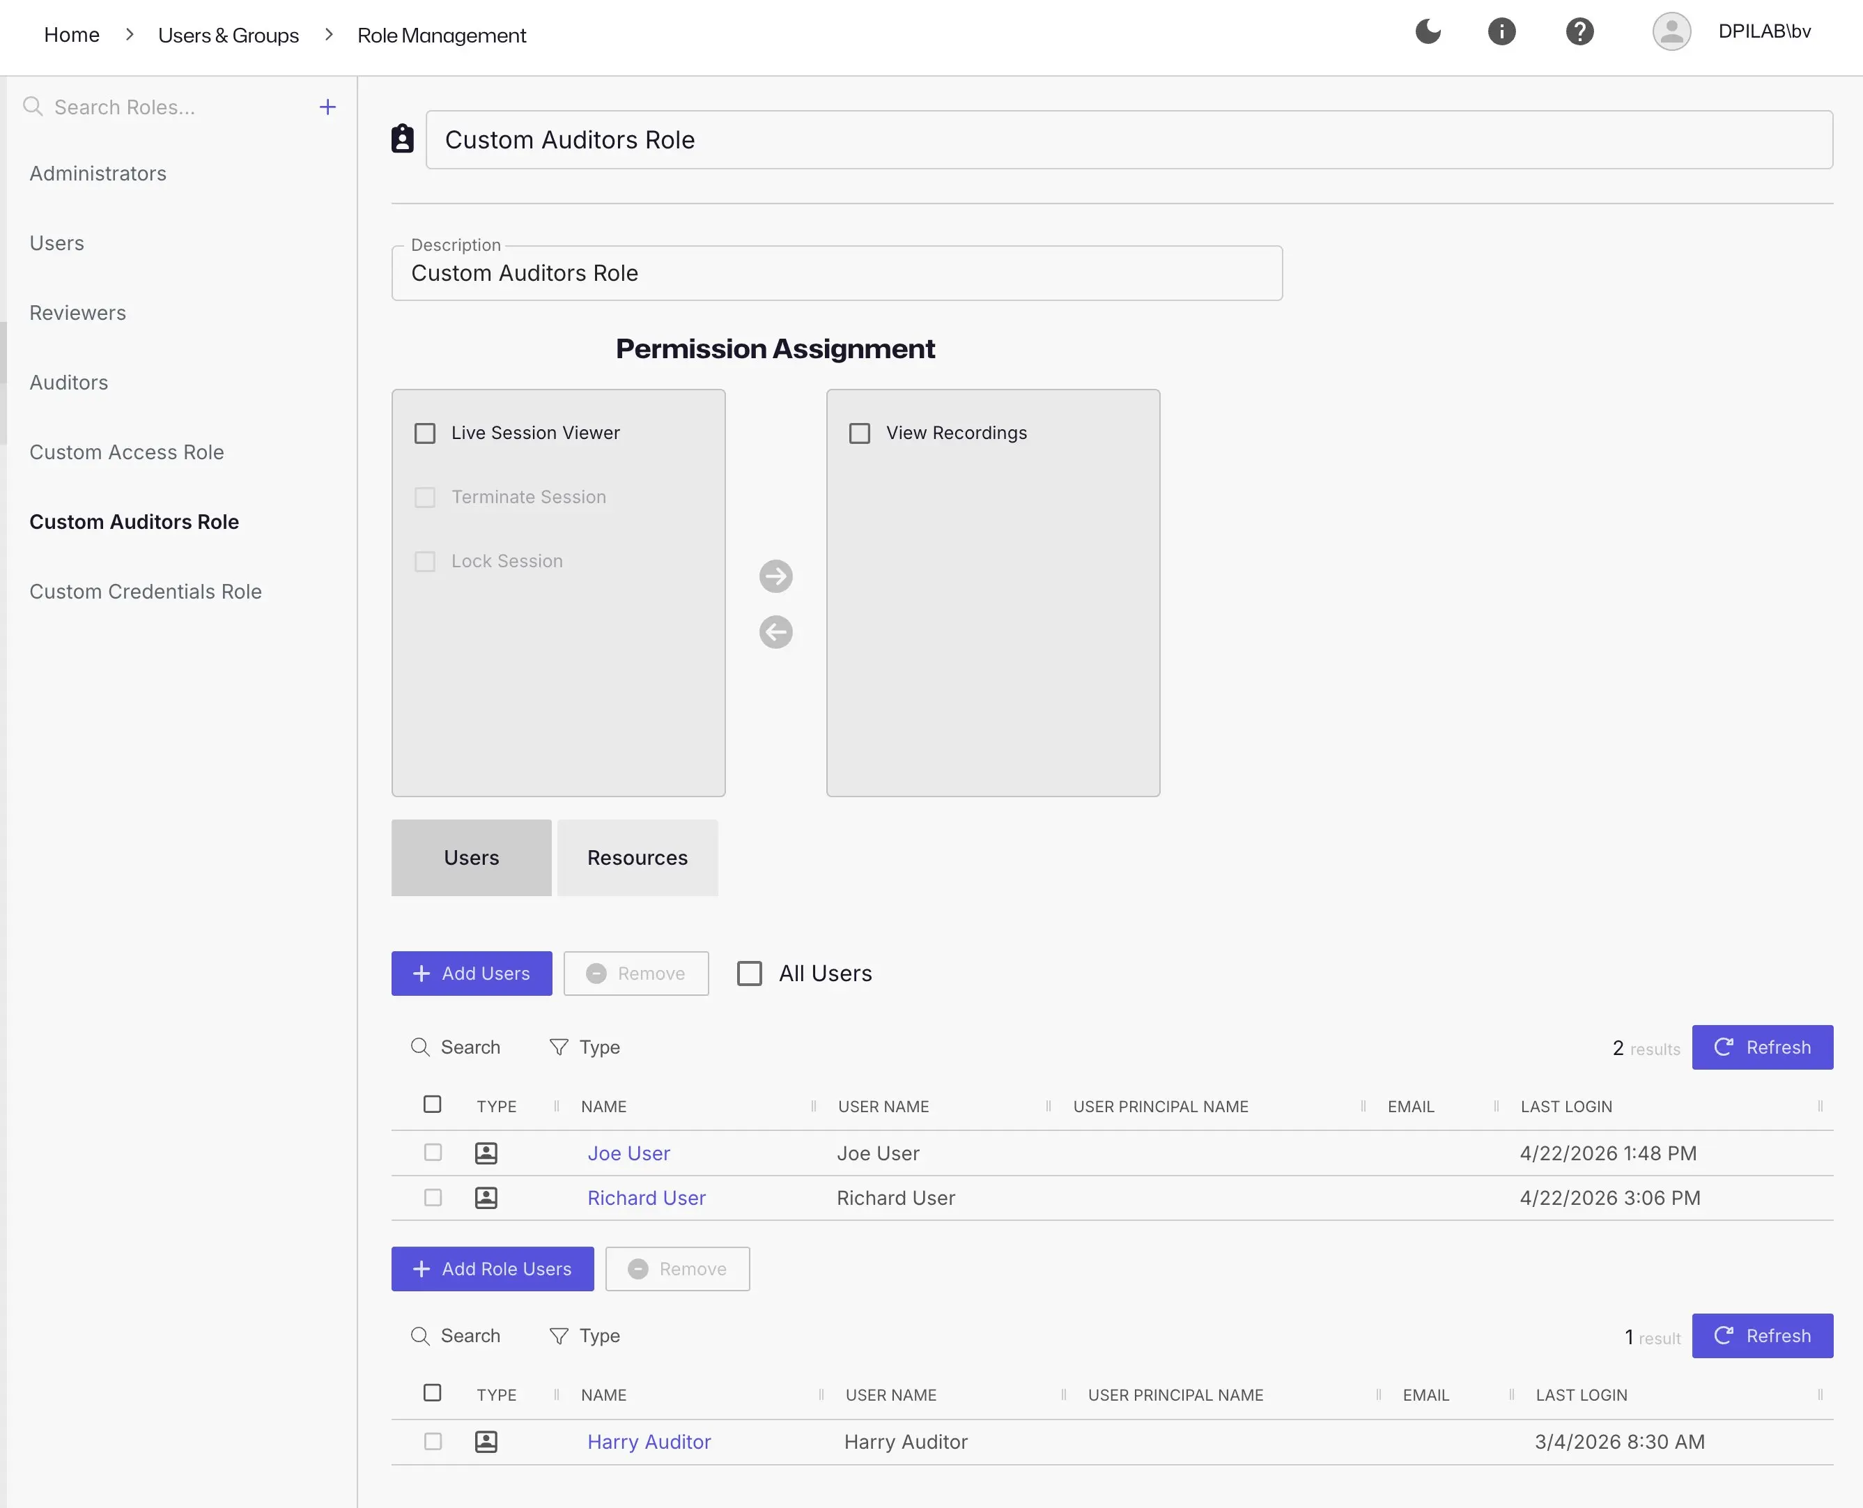
Task: Click the DPILAB\bv account name
Action: coord(1764,31)
